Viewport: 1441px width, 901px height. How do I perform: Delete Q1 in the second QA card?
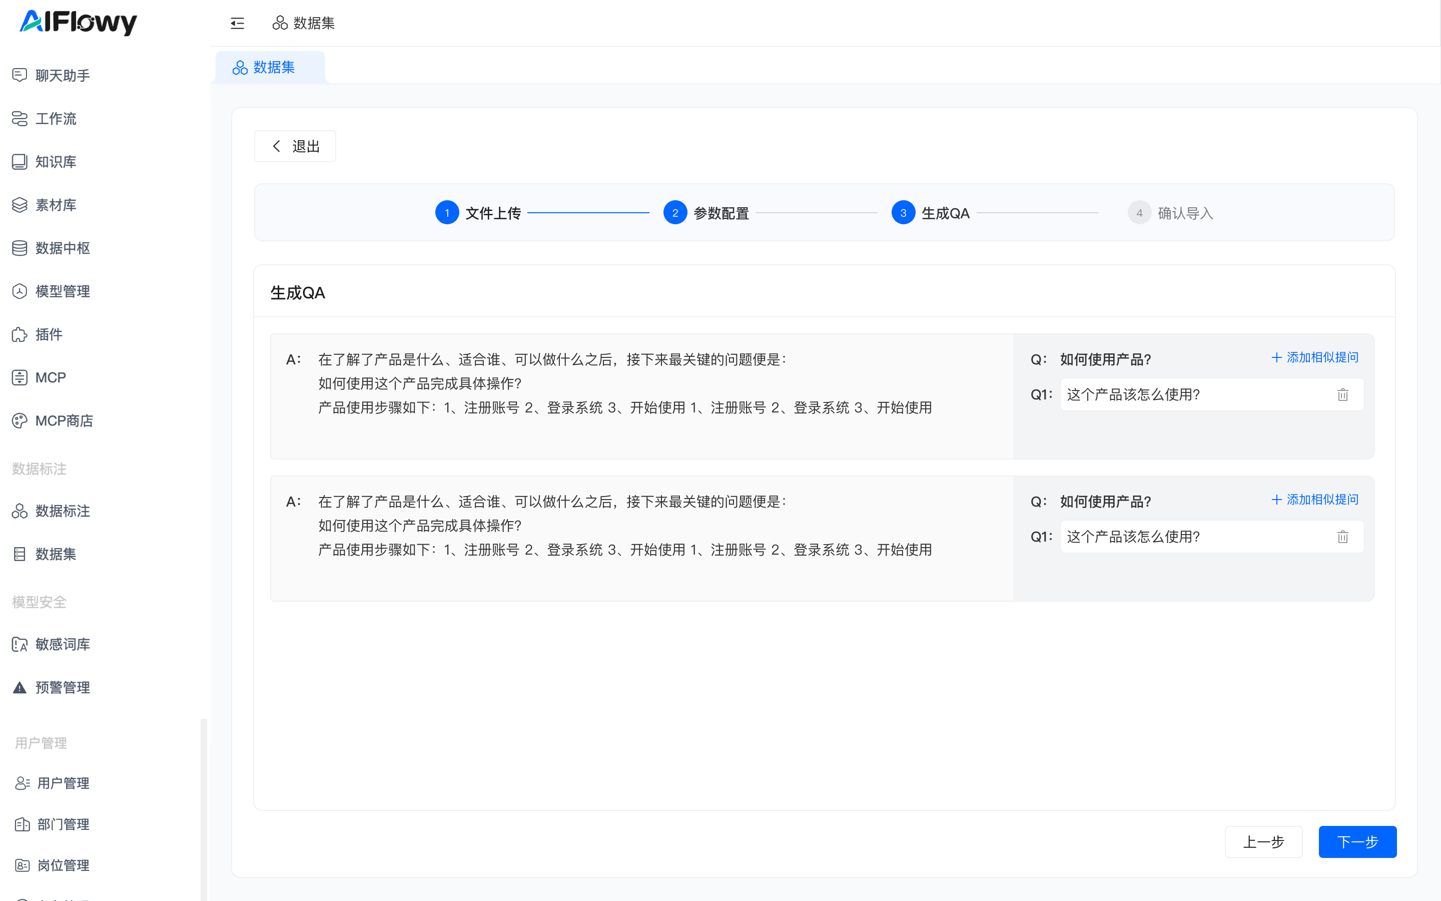click(x=1342, y=537)
